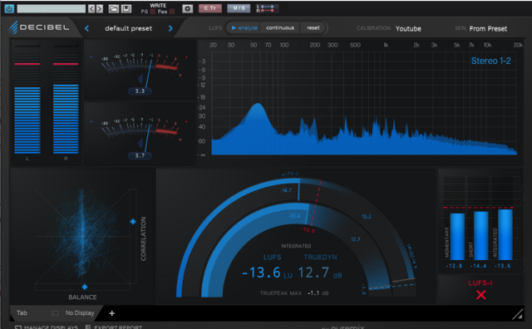Click the vectorscope goniometer display
Screen dimensions: 532x329
(x=82, y=236)
